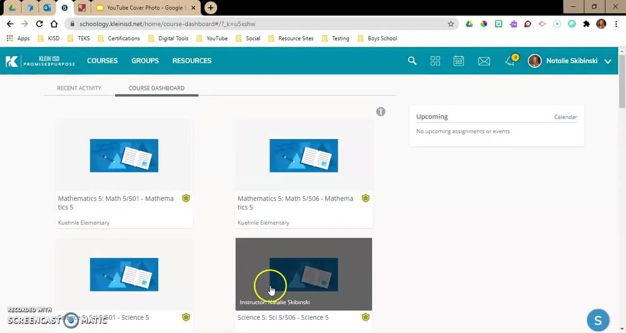Click the Bitmoji smiley extension icon
Image resolution: width=626 pixels, height=333 pixels.
click(x=498, y=24)
